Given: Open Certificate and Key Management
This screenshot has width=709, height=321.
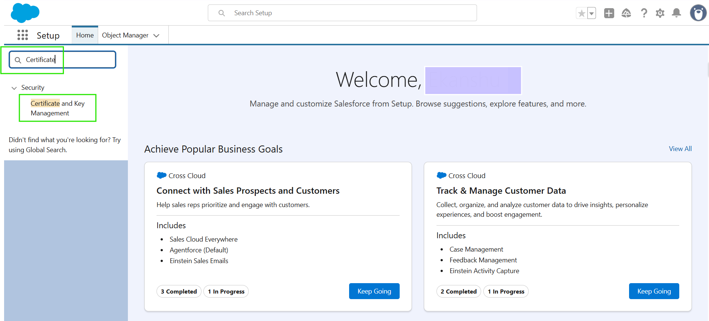Looking at the screenshot, I should (x=57, y=108).
